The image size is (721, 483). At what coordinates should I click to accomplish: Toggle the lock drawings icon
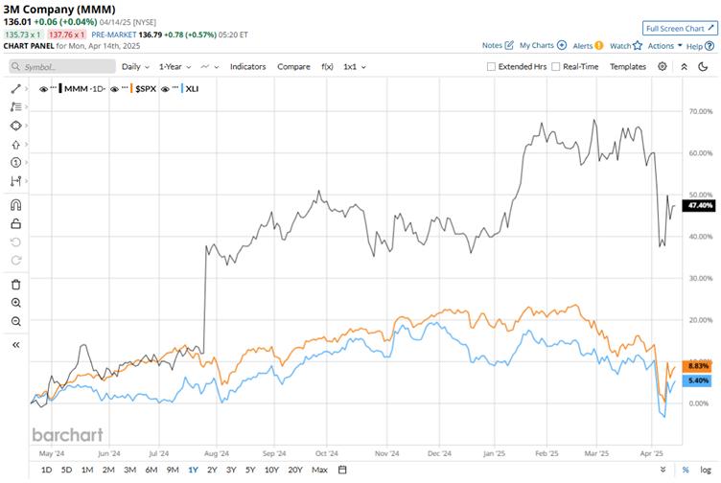click(x=15, y=224)
